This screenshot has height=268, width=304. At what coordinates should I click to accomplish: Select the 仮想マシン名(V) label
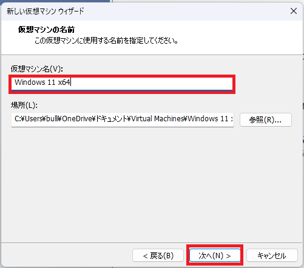(x=37, y=69)
